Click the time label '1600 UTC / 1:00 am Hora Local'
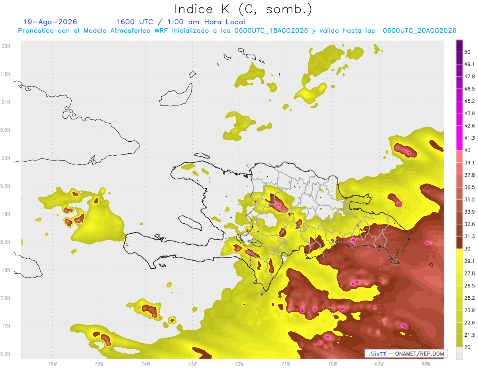 (x=180, y=22)
